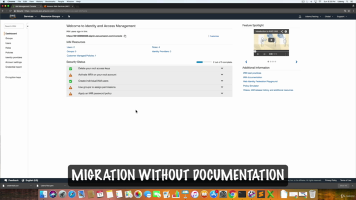Click the video info icon
Image resolution: width=356 pixels, height=200 pixels.
pyautogui.click(x=286, y=32)
